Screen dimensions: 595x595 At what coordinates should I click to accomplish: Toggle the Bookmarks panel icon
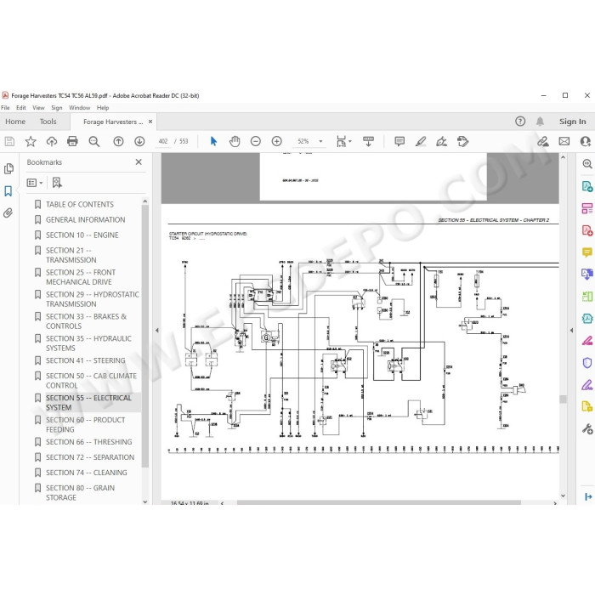8,191
